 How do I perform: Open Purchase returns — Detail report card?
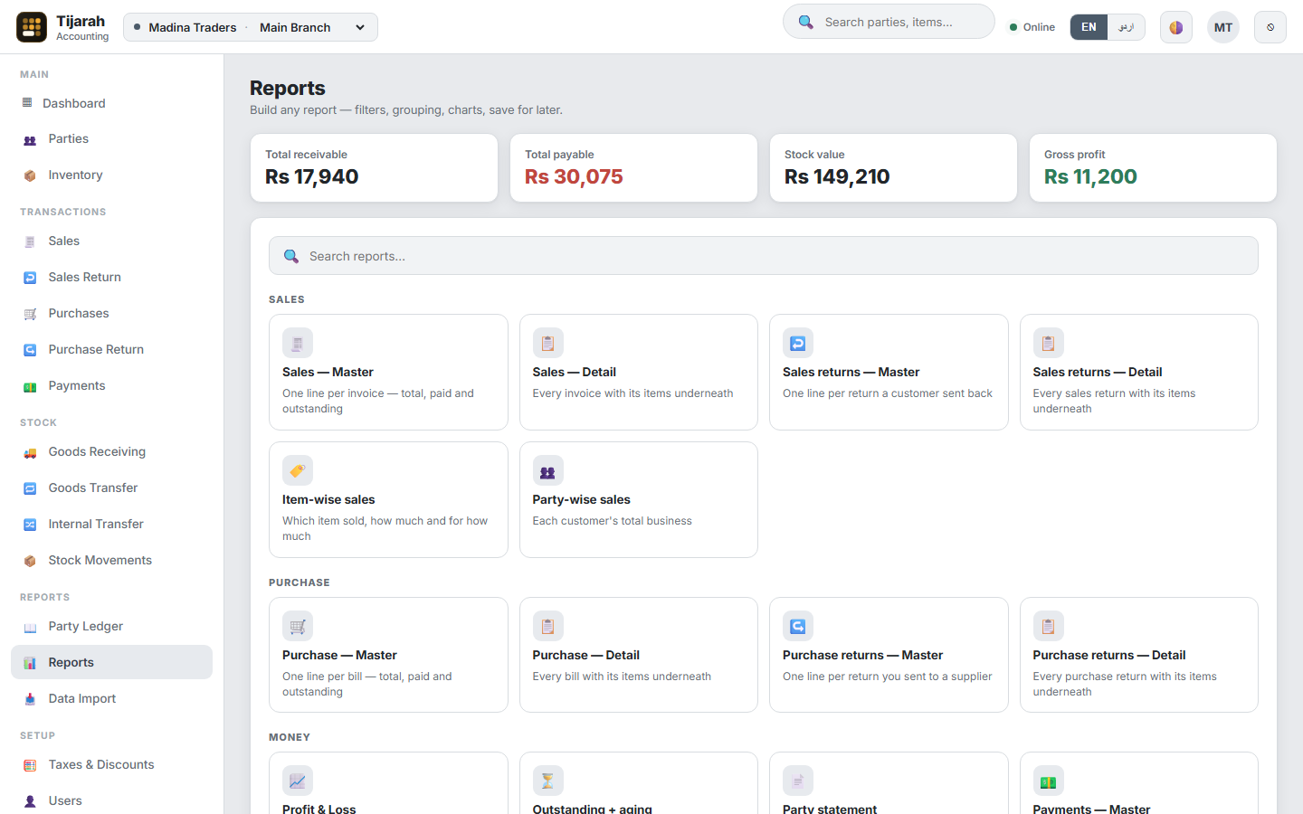(x=1139, y=655)
